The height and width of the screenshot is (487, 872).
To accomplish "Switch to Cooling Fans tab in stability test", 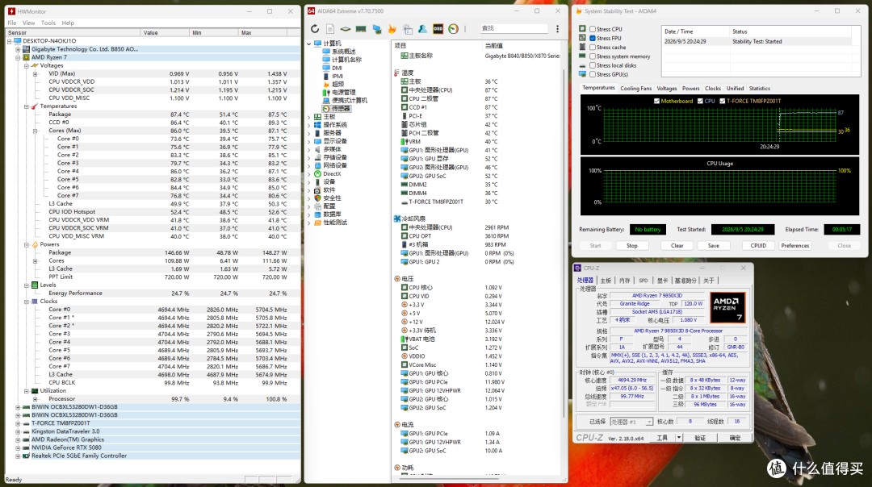I will 635,89.
